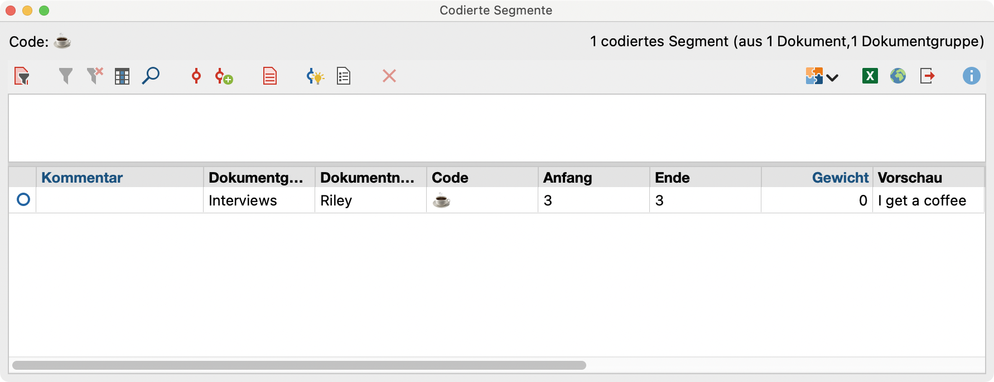Click the colorful puzzle pieces icon
The width and height of the screenshot is (994, 382).
tap(814, 76)
